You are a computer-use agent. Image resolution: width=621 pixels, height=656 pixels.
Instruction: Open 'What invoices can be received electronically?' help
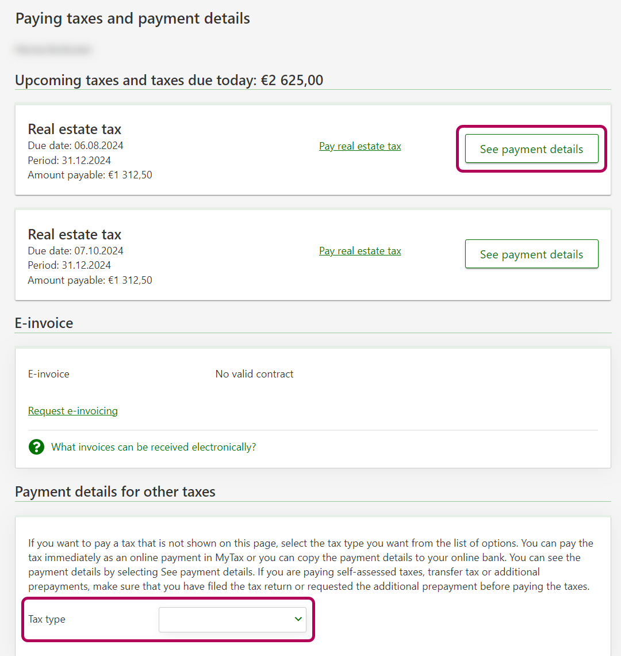(x=154, y=447)
